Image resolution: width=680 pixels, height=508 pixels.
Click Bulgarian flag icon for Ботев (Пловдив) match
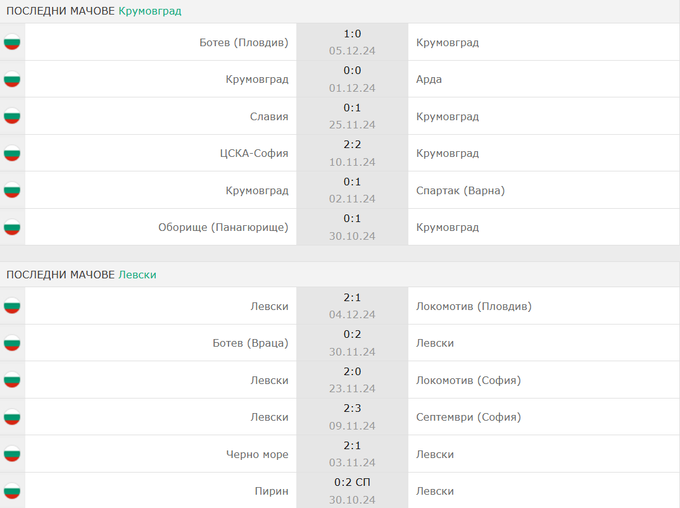(x=12, y=42)
